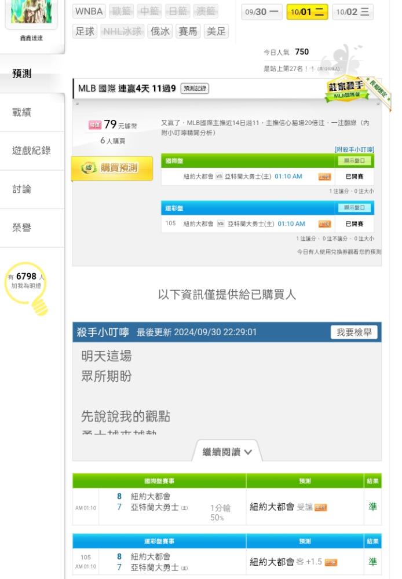402x579 pixels.
Task: Select the 09/30 一 date
Action: coord(262,12)
